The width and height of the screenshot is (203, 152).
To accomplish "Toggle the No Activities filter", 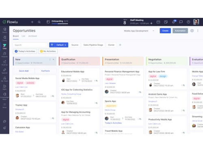I will [x=48, y=51].
